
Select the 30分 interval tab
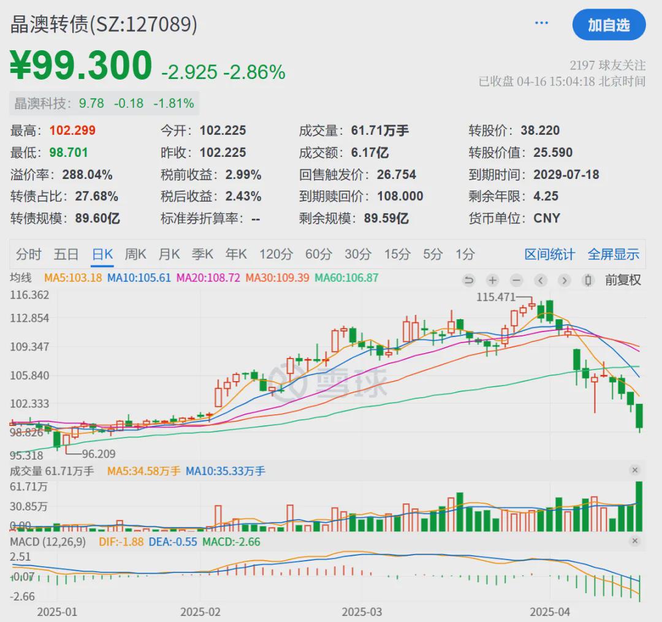[358, 254]
